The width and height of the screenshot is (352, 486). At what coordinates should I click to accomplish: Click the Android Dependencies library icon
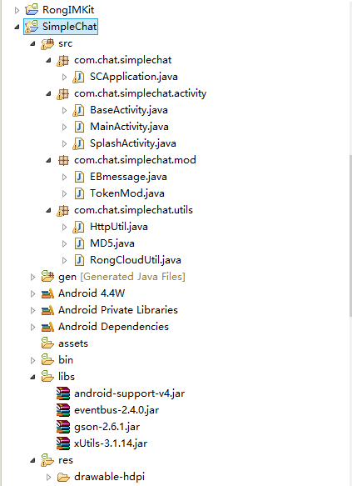(x=47, y=327)
